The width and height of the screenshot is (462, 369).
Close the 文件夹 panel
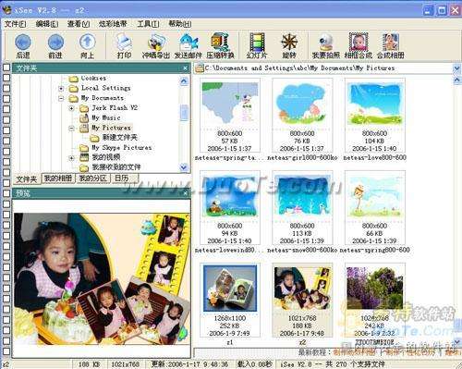pos(185,68)
